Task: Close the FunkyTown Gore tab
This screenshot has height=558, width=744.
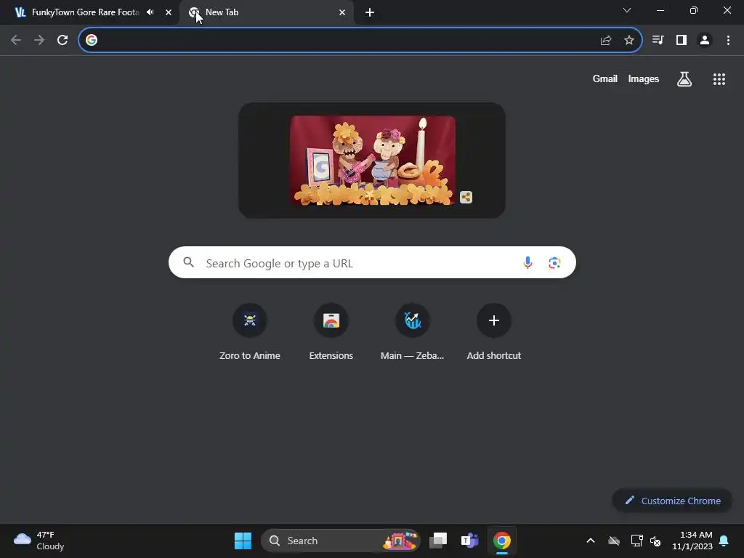Action: (x=169, y=12)
